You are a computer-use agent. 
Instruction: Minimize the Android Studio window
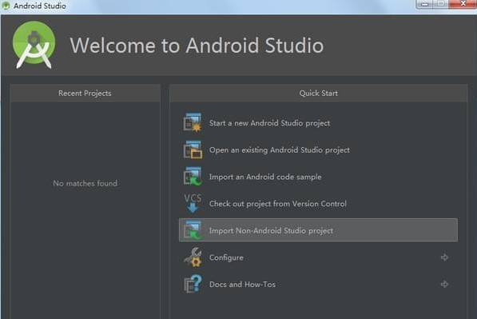[425, 4]
